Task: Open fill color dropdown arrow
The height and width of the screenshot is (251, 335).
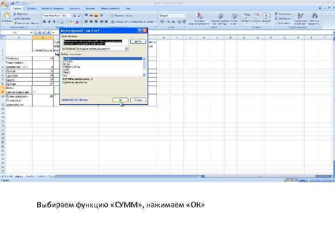Action: [x=73, y=21]
